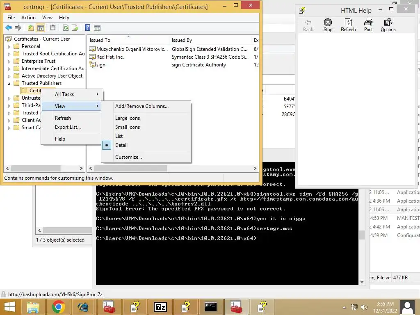Click the blue Back arrow in certmgr toolbar

coord(9,27)
